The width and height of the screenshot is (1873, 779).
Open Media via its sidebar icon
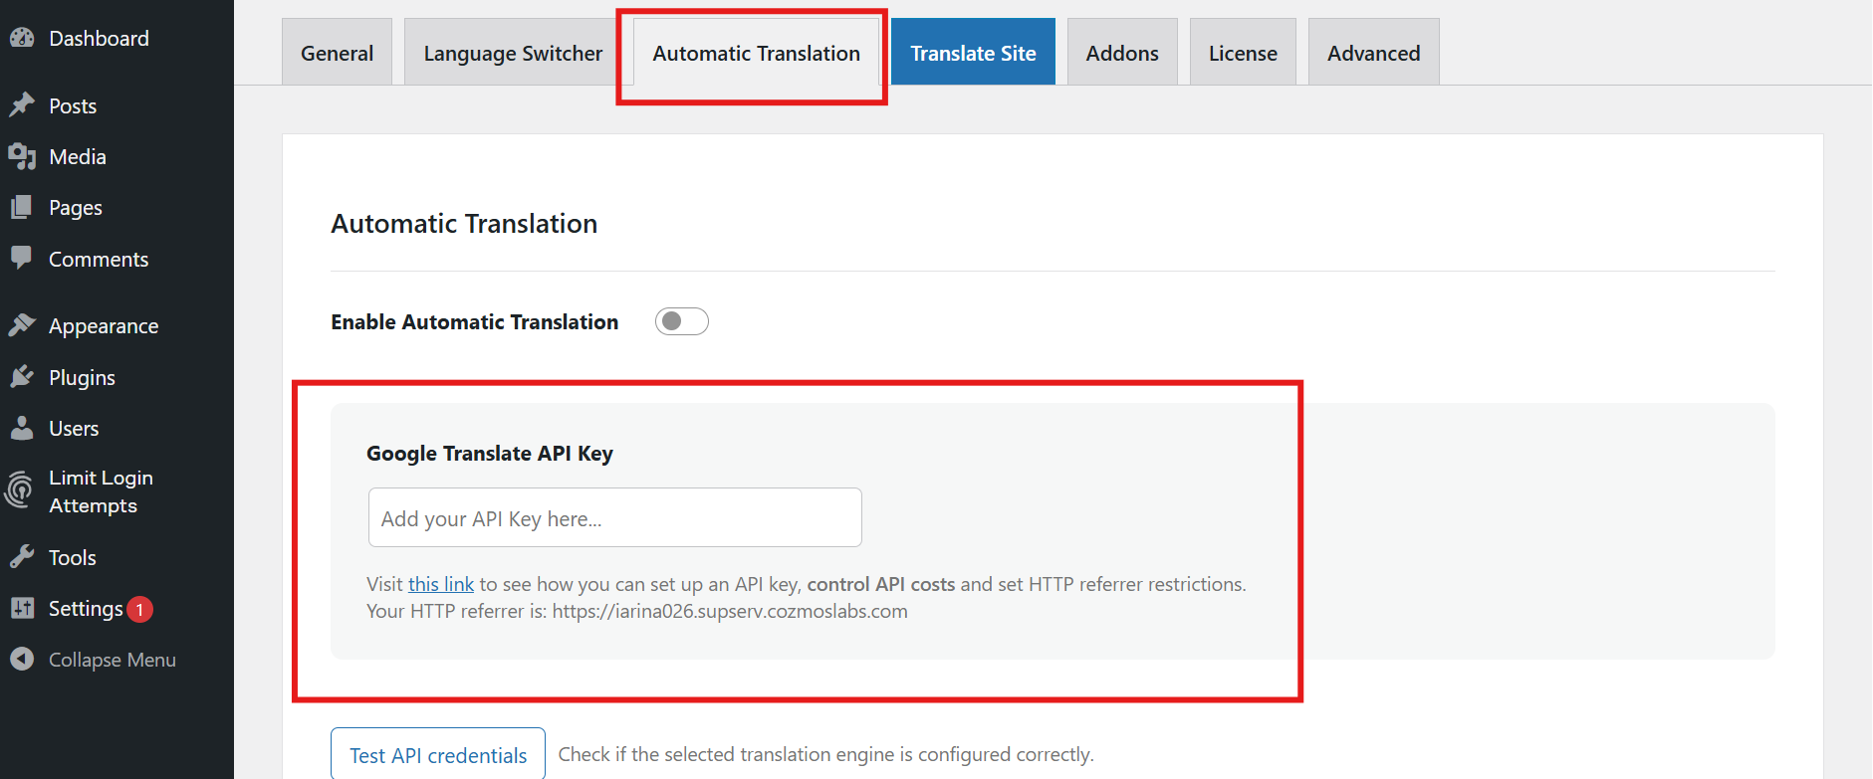22,156
